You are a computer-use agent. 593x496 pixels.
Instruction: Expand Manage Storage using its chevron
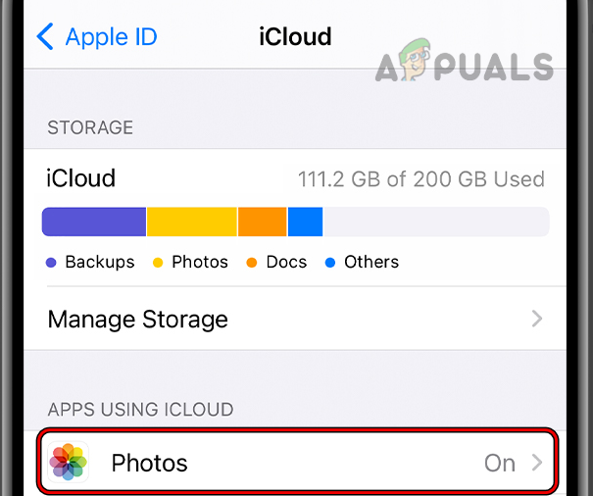point(536,319)
